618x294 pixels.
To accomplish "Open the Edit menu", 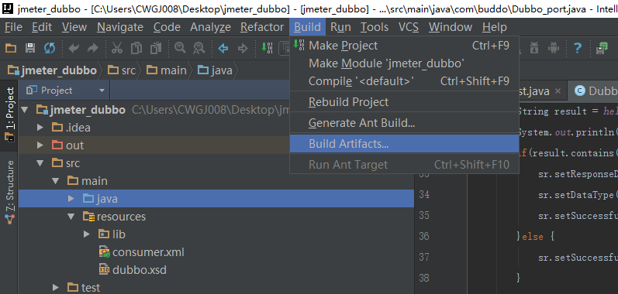I will tap(42, 27).
